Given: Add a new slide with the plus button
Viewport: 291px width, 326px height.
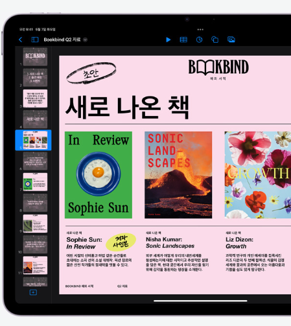Looking at the screenshot, I should point(33,292).
